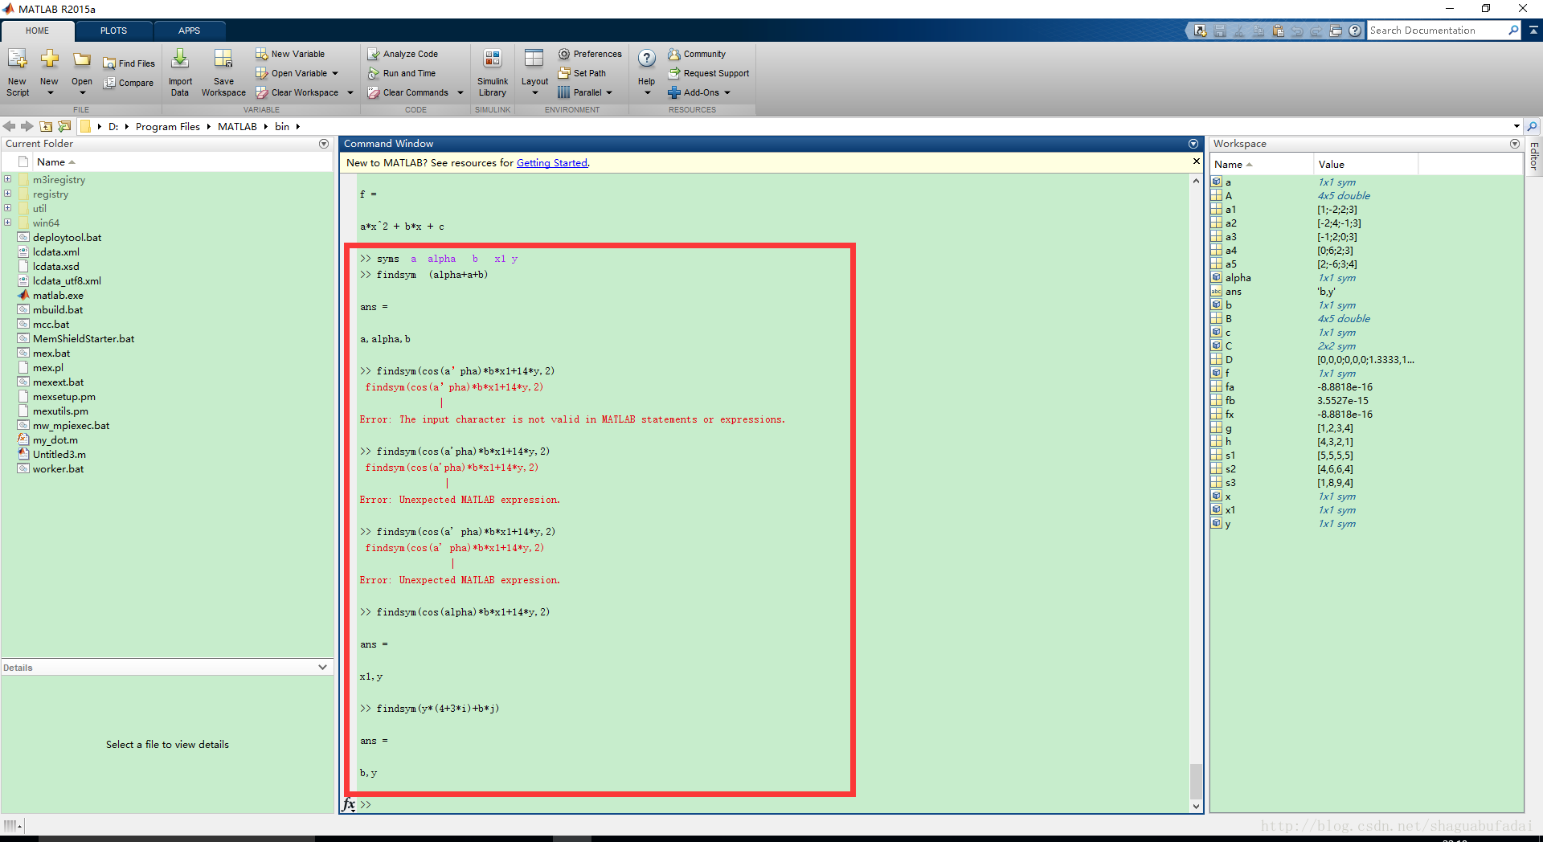Click in Search Documentation field

(x=1436, y=31)
